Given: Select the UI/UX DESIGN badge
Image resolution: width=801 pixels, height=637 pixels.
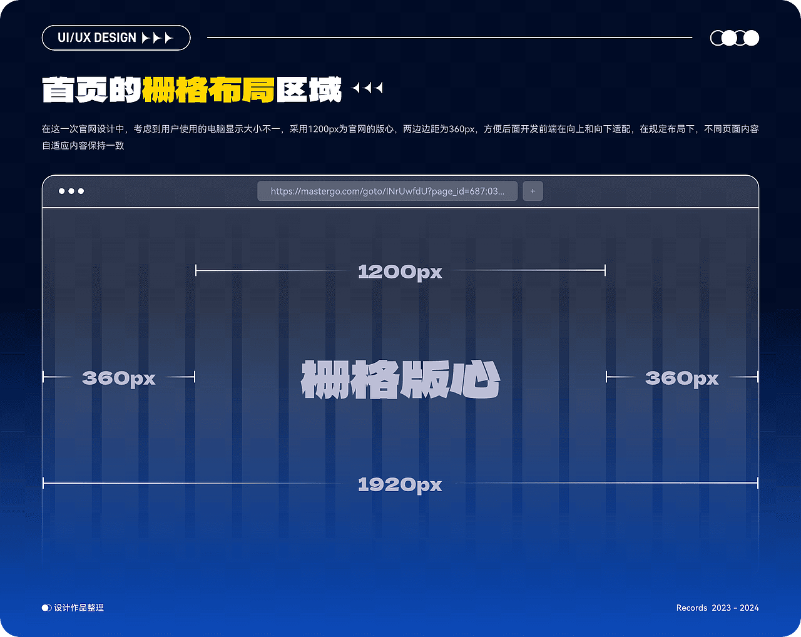Looking at the screenshot, I should [116, 38].
